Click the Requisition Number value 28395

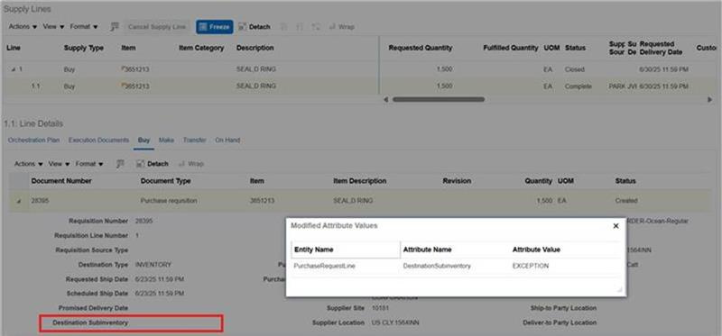[x=143, y=221]
